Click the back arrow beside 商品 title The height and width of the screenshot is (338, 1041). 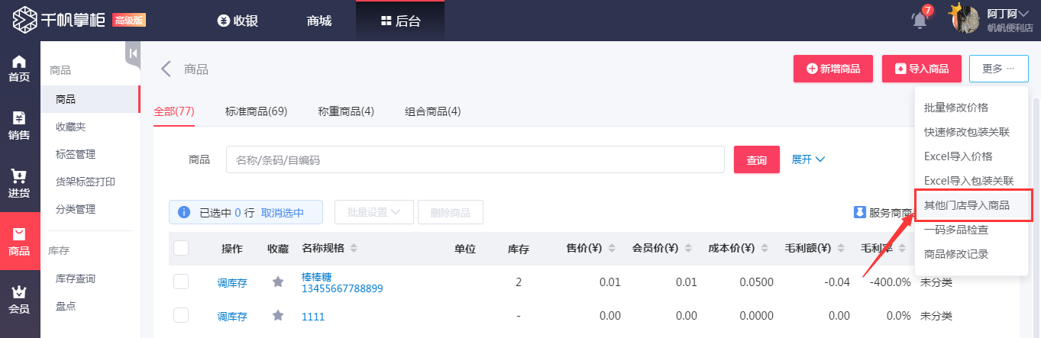pyautogui.click(x=166, y=69)
